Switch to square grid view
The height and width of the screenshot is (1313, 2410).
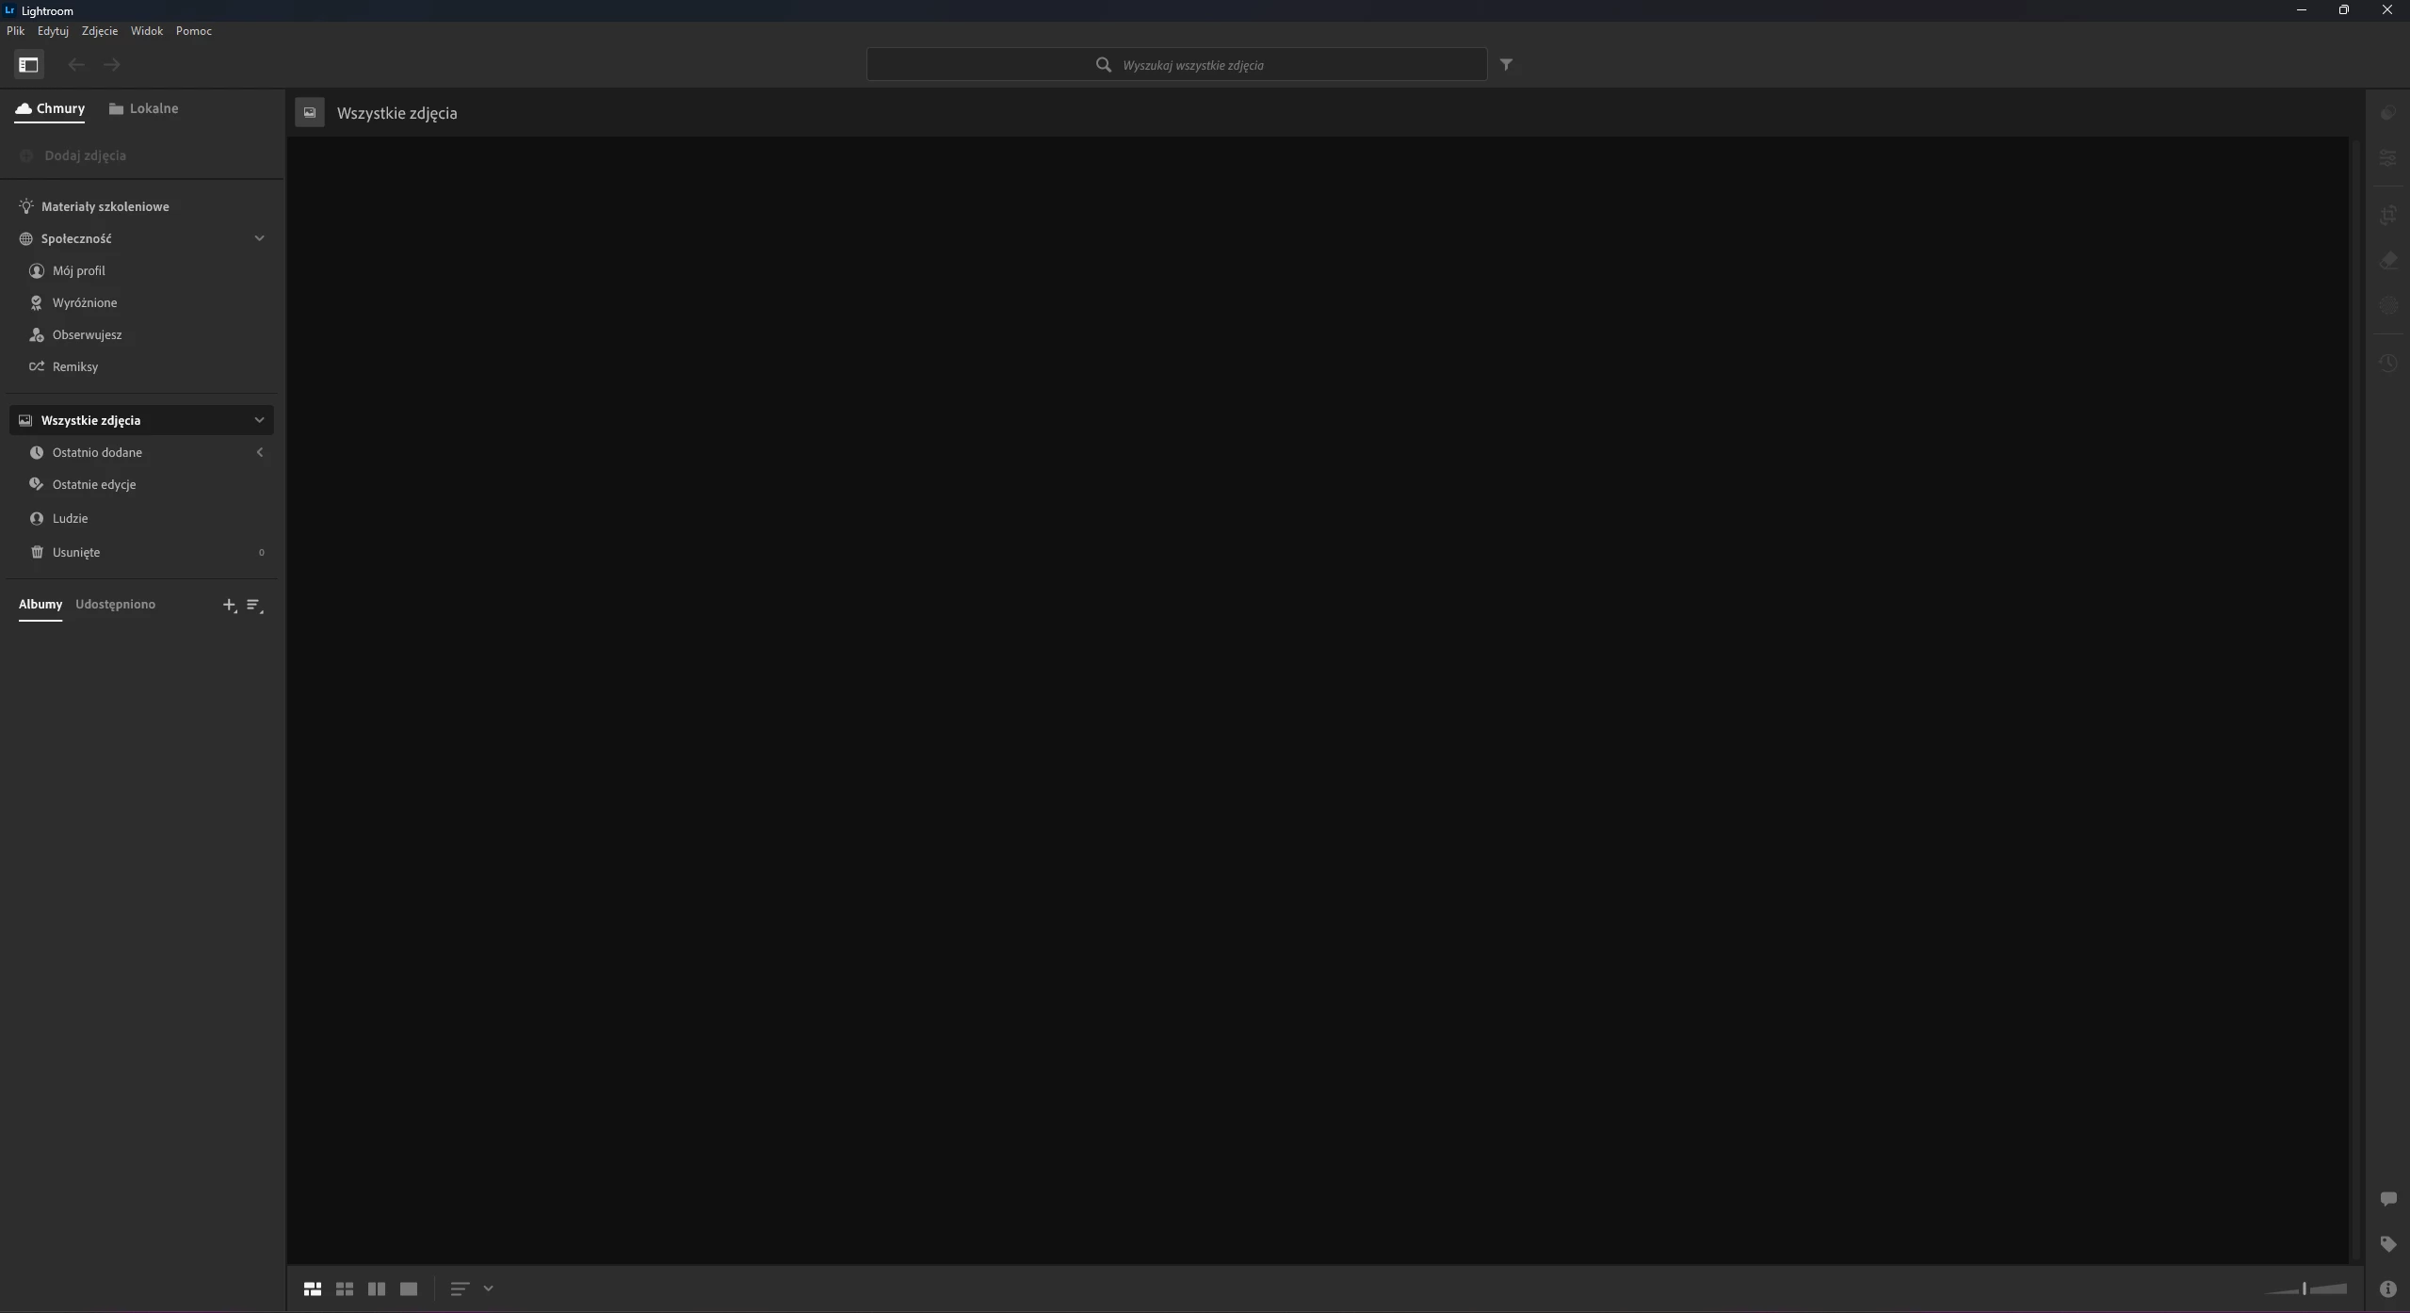coord(345,1289)
